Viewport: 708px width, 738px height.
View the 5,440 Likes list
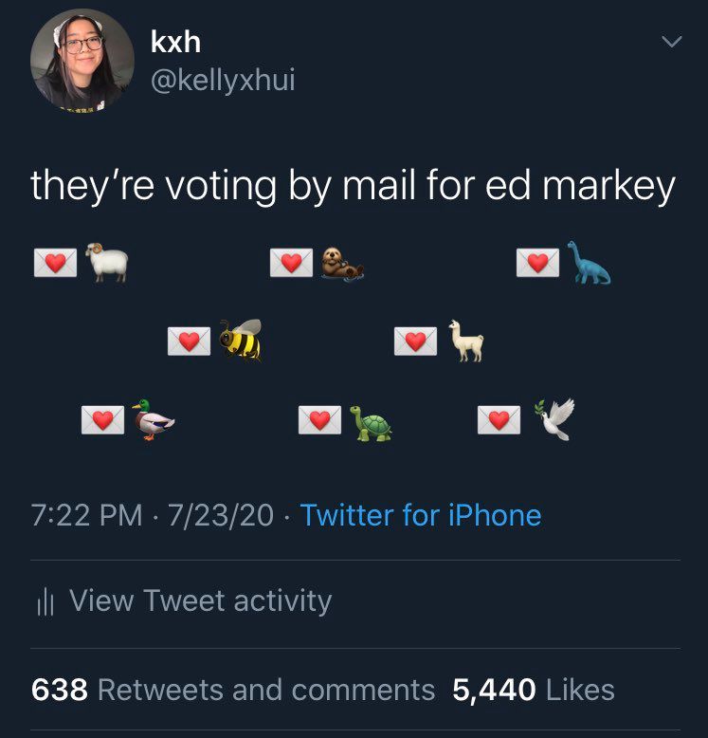(x=534, y=690)
